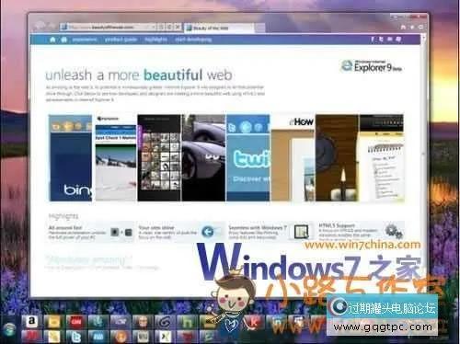Open the candle scene thumbnail

pyautogui.click(x=337, y=158)
